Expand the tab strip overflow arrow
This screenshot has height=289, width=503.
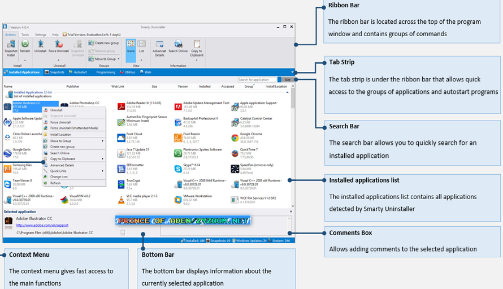(x=292, y=72)
